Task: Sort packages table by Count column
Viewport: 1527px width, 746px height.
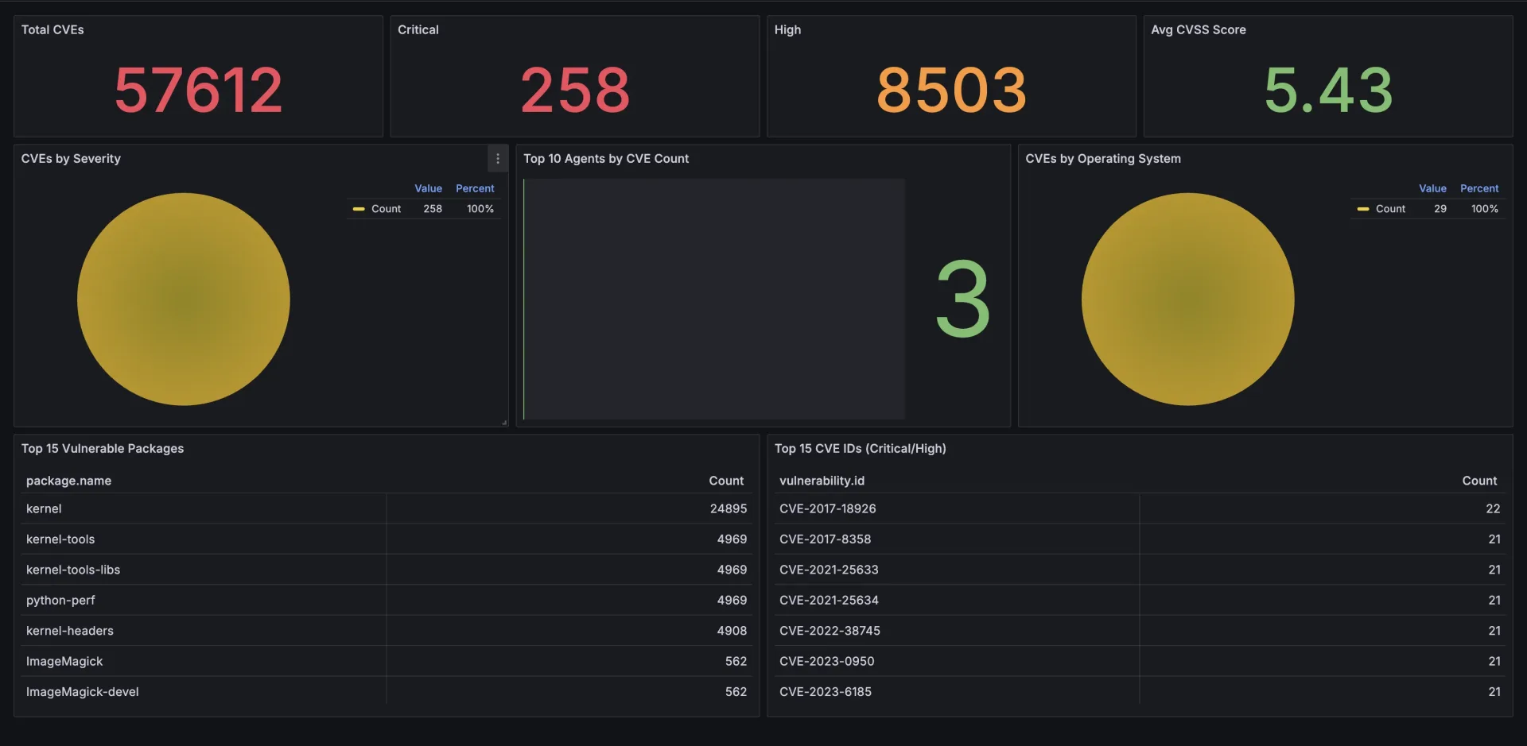Action: (x=726, y=481)
